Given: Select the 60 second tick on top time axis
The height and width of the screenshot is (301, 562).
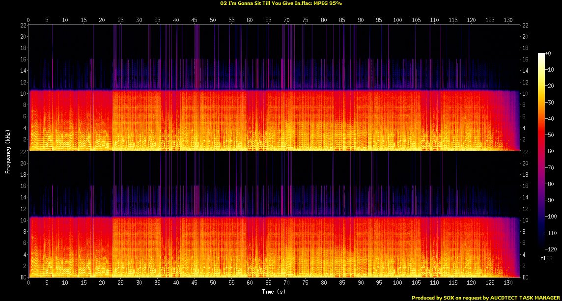Looking at the screenshot, I should (250, 20).
